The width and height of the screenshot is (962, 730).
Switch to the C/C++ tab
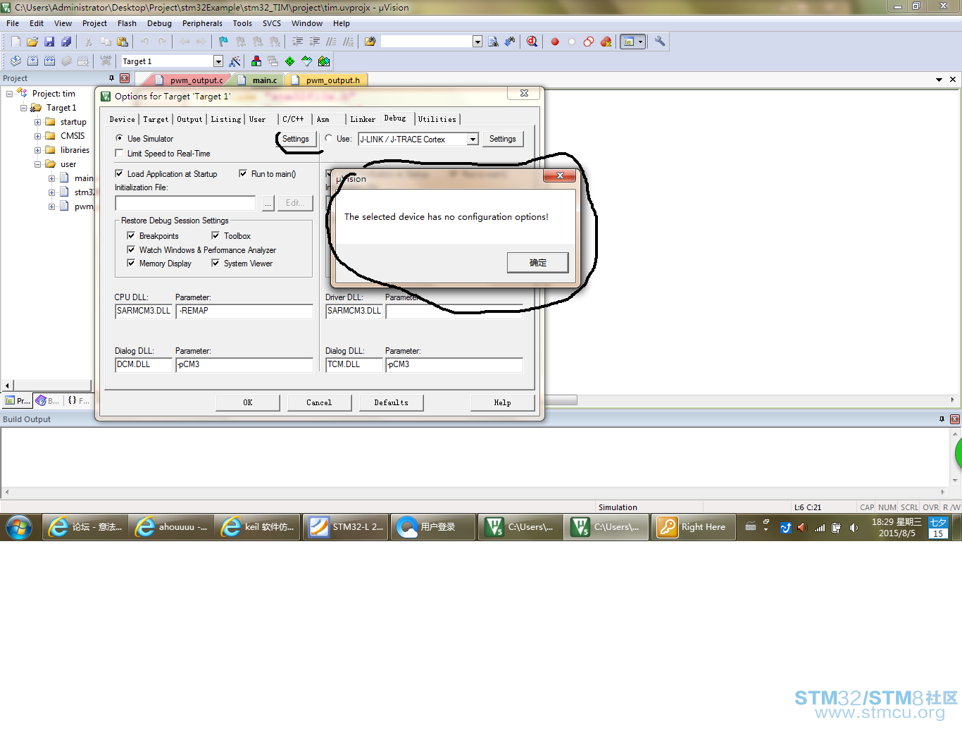click(x=293, y=119)
